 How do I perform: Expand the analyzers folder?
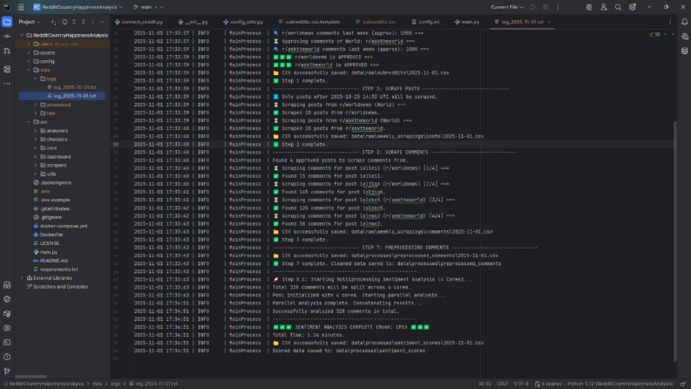tap(36, 131)
